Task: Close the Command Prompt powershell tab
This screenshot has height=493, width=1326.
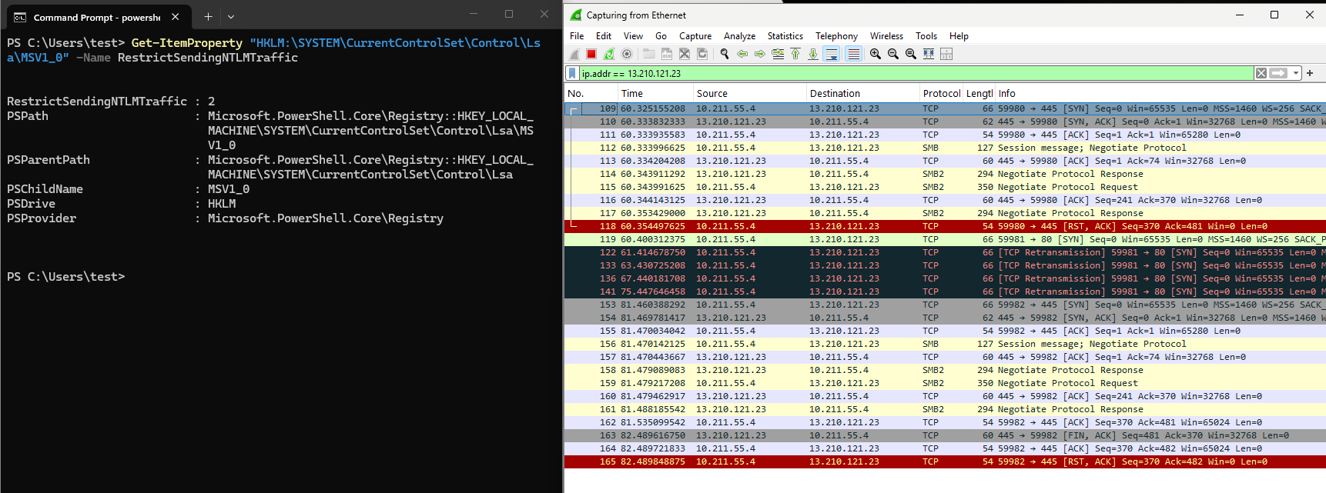Action: [x=176, y=16]
